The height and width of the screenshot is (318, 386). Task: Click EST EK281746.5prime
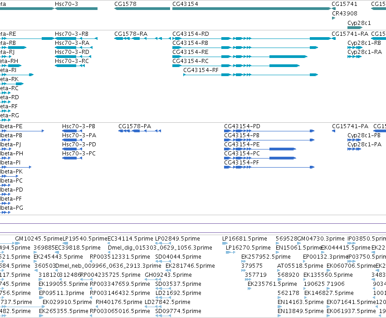coord(168,270)
